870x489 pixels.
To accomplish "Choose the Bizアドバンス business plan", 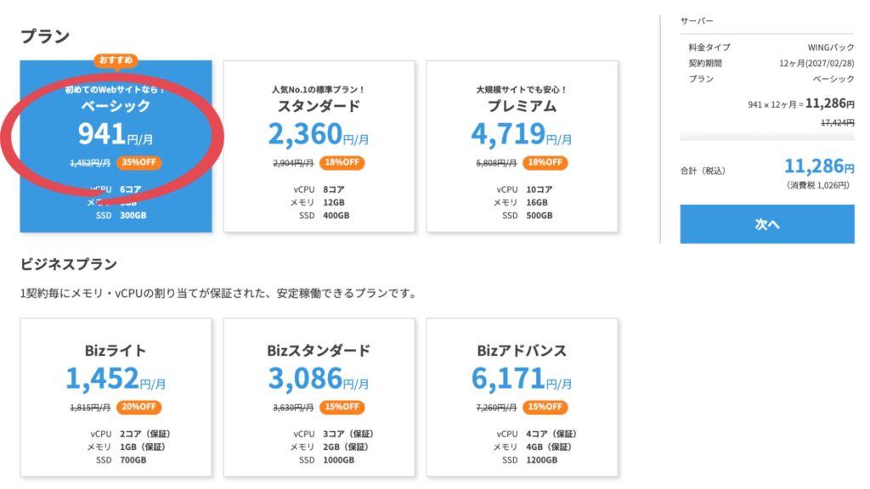I will [x=522, y=397].
